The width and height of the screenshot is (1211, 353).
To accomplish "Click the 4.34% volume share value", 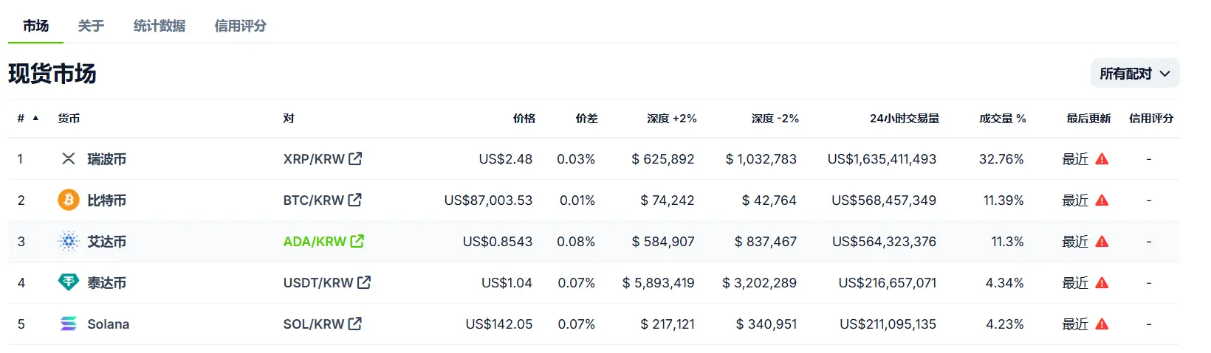I will [1005, 282].
